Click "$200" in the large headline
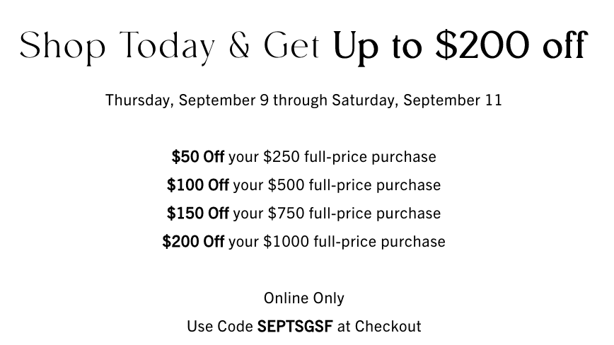This screenshot has height=345, width=614. (482, 45)
